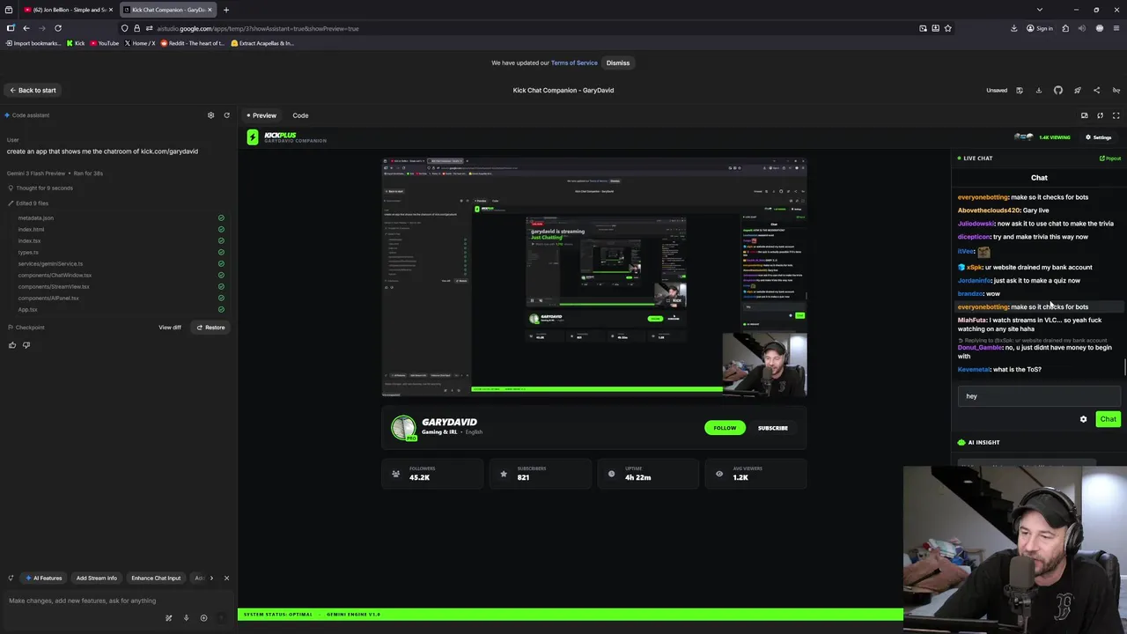Image resolution: width=1127 pixels, height=634 pixels.
Task: Open the YouTube bookmark
Action: pos(105,43)
